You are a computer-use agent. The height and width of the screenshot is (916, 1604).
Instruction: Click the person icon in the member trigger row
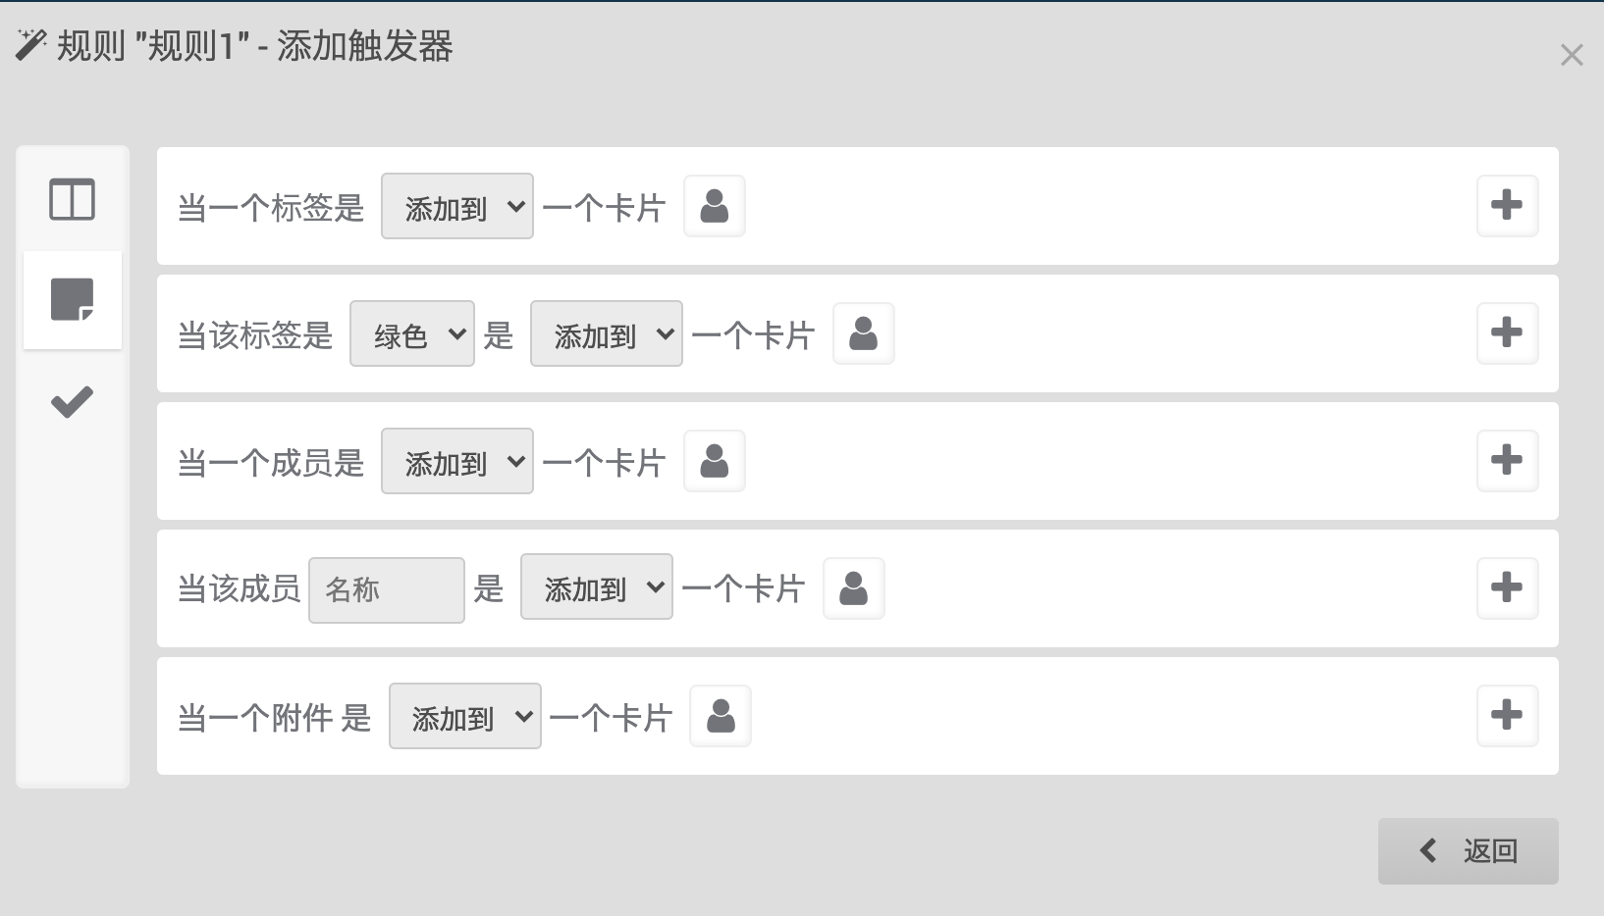(714, 461)
